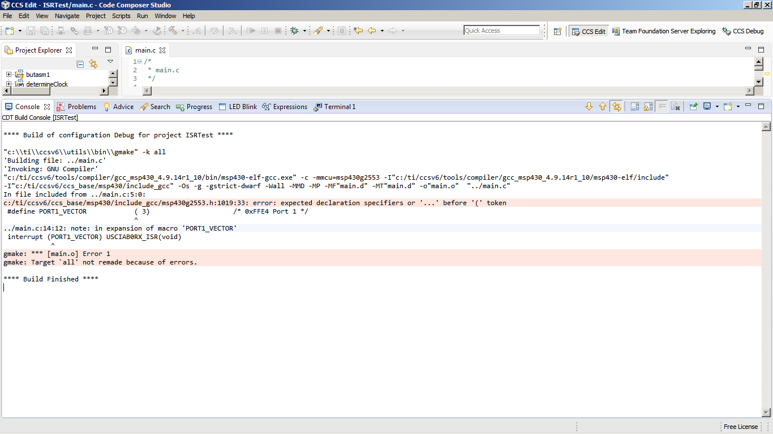This screenshot has width=773, height=434.
Task: Click the Display Selected Console monitor icon
Action: point(707,106)
